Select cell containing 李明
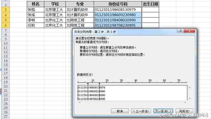The height and width of the screenshot is (119, 211). click(x=36, y=20)
